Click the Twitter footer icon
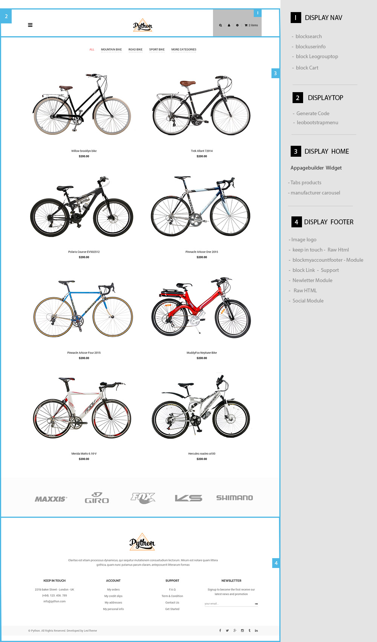 (x=227, y=630)
